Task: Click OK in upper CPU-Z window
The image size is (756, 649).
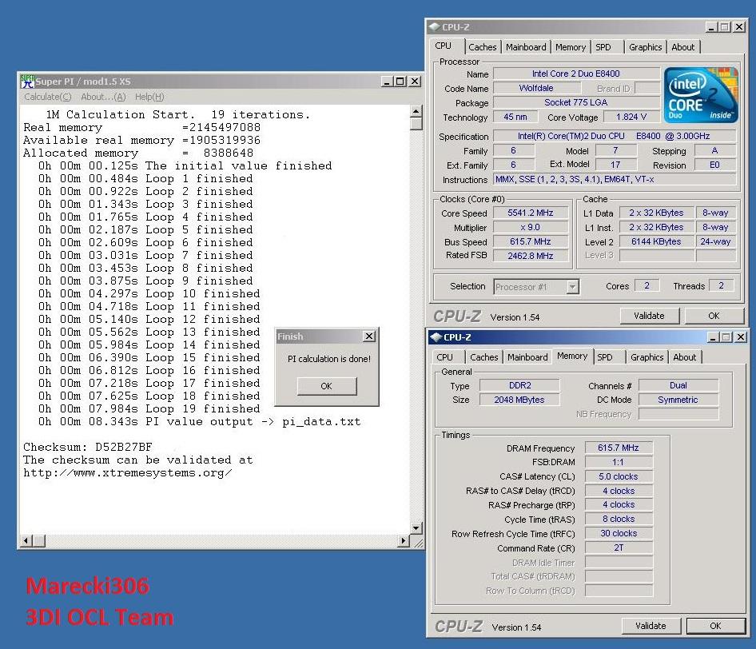Action: coord(714,316)
